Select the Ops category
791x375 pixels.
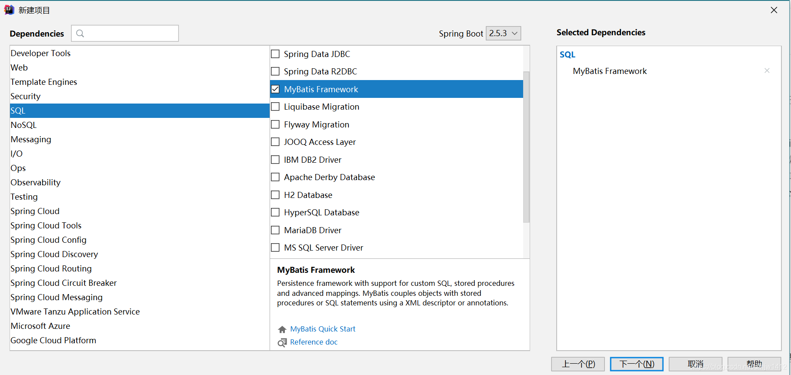tap(139, 168)
